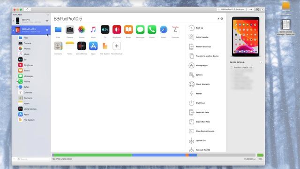Click the battery indicator icon in the status bar
Viewport: 300px width, 169px height.
click(260, 155)
